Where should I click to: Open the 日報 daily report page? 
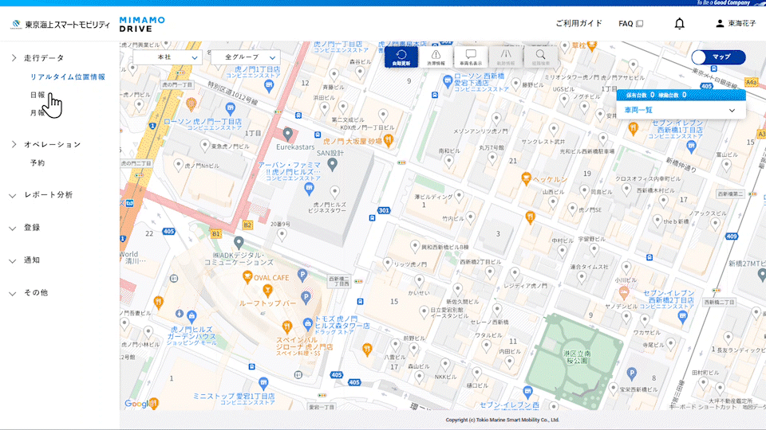[38, 95]
